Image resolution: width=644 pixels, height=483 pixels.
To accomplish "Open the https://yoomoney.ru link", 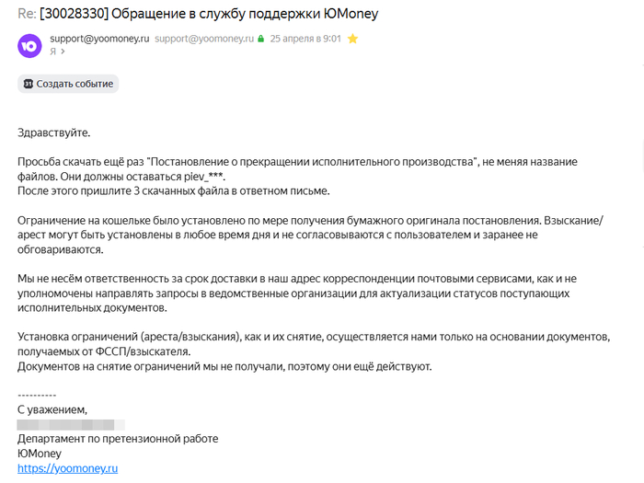I will [68, 468].
